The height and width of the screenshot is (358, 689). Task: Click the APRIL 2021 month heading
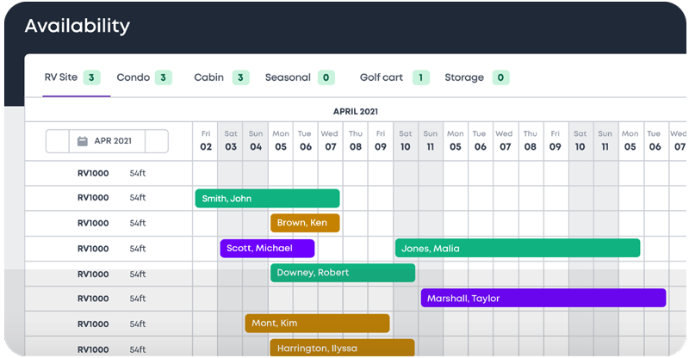pos(356,112)
